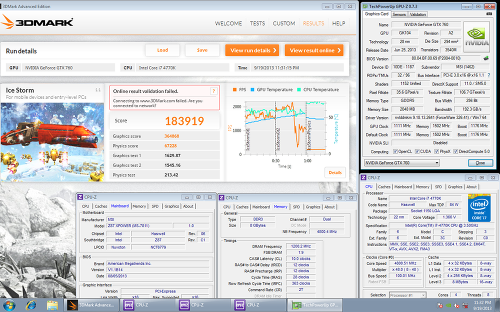This screenshot has height=312, width=500.
Task: Click the Save button in Run details
Action: (202, 50)
